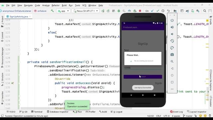
Task: Click the AVD Manager toolbar icon
Action: (x=192, y=11)
